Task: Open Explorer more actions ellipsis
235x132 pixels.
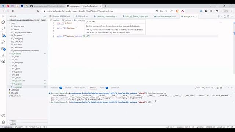Action: [44, 16]
